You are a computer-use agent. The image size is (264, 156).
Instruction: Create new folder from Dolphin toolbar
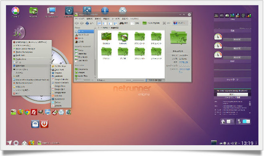click(151, 23)
